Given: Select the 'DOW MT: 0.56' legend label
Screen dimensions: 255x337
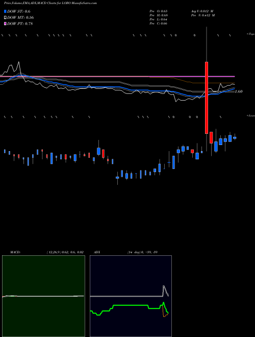Looking at the screenshot, I should tap(20, 17).
